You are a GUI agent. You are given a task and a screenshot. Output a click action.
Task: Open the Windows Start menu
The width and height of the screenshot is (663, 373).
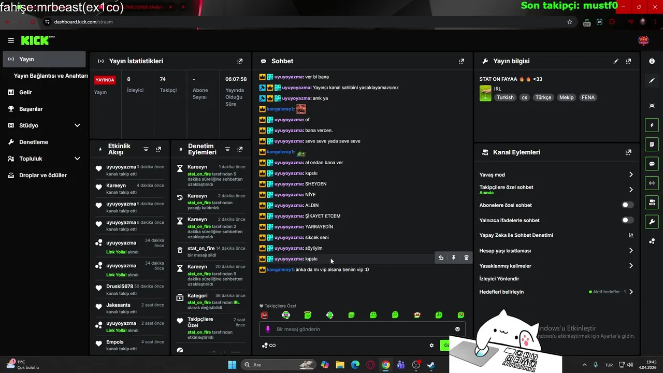232,365
